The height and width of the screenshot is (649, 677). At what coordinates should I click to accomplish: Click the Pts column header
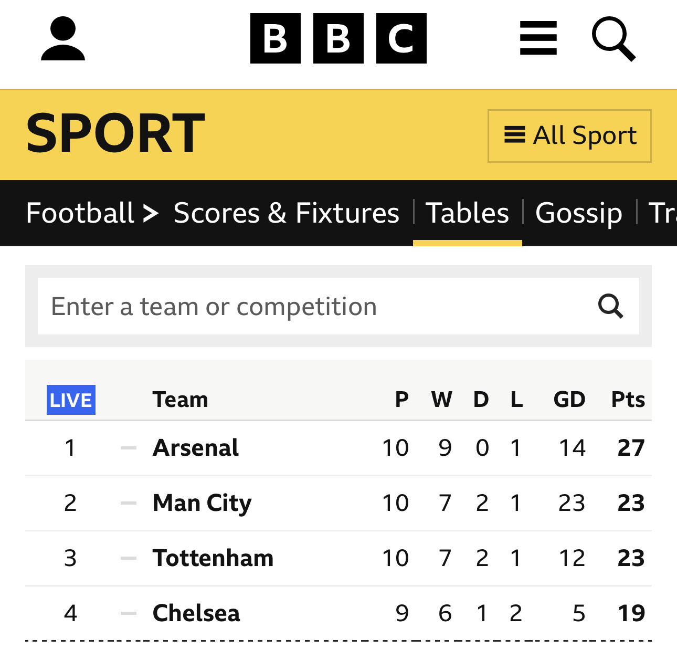point(628,400)
